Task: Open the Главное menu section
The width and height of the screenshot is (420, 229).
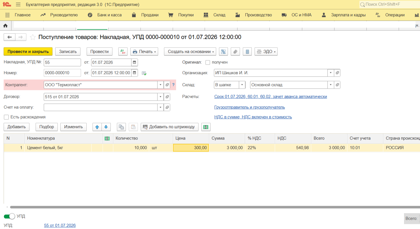Action: pos(22,15)
